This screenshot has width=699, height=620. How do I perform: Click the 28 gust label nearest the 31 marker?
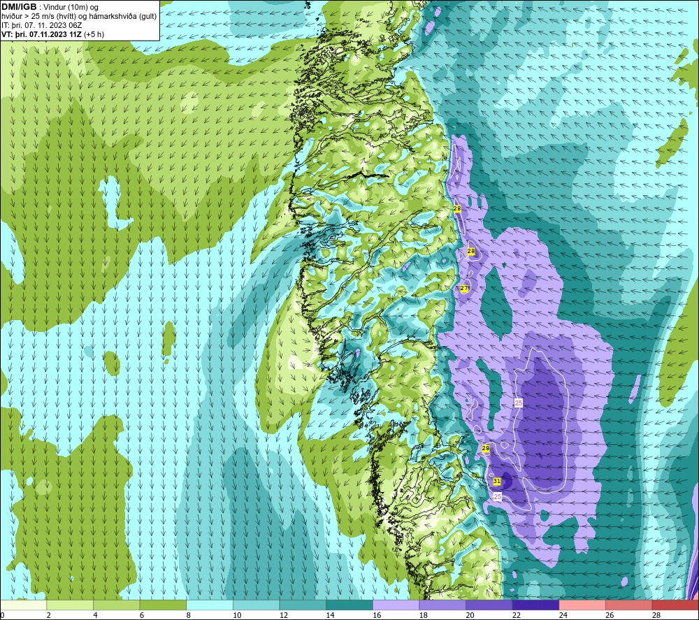(x=486, y=448)
